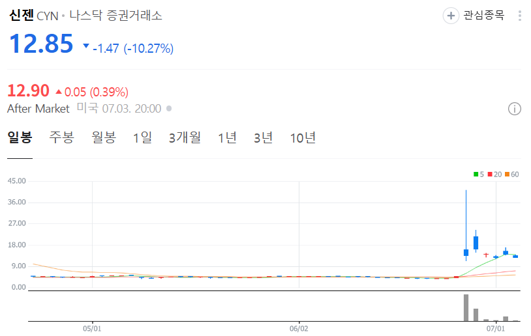Screen dimensions: 531x336
Task: Add stock to watchlist with plus icon
Action: click(x=451, y=16)
